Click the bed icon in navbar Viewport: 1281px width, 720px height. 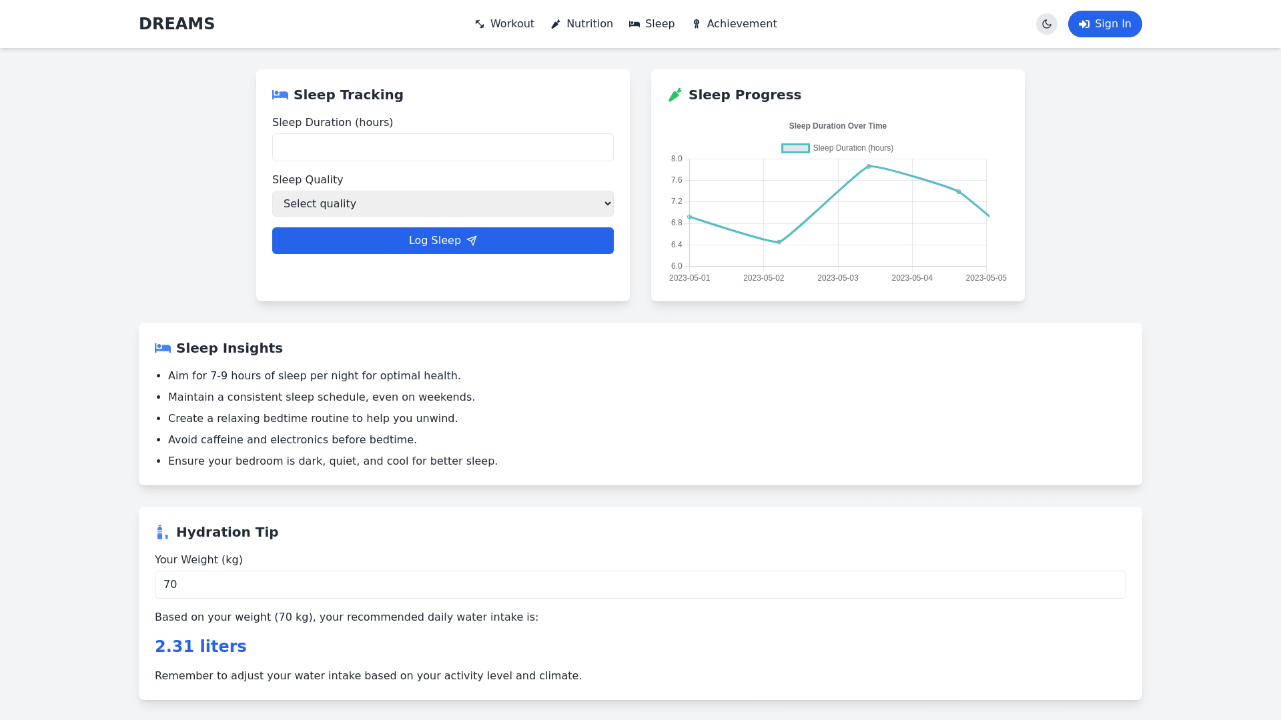(x=634, y=24)
